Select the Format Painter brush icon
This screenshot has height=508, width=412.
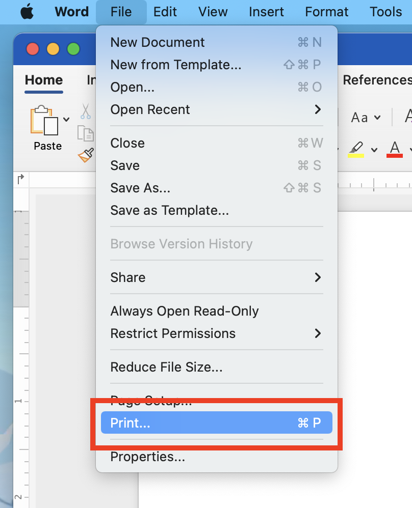pos(86,155)
